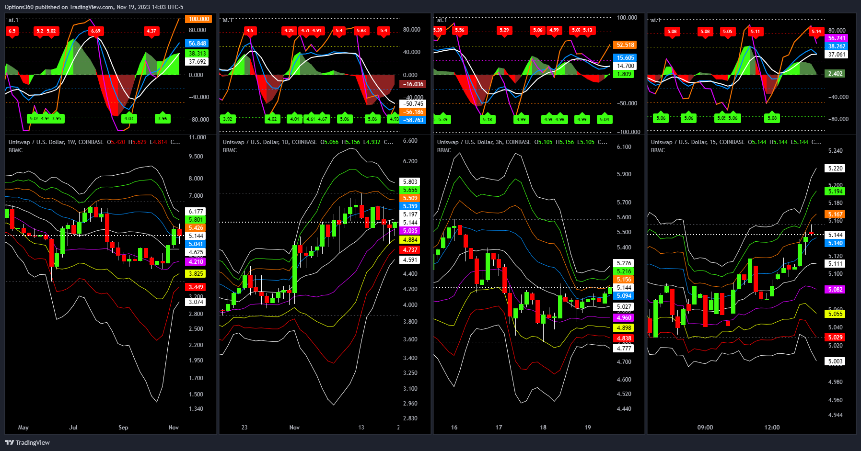Click the magenta 56.741 oscillator label
The image size is (861, 451).
click(x=837, y=38)
